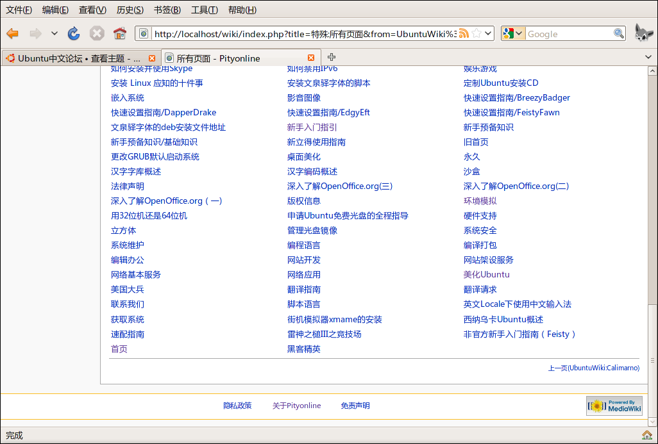658x444 pixels.
Task: Open the 编辑(E) menu
Action: click(55, 10)
